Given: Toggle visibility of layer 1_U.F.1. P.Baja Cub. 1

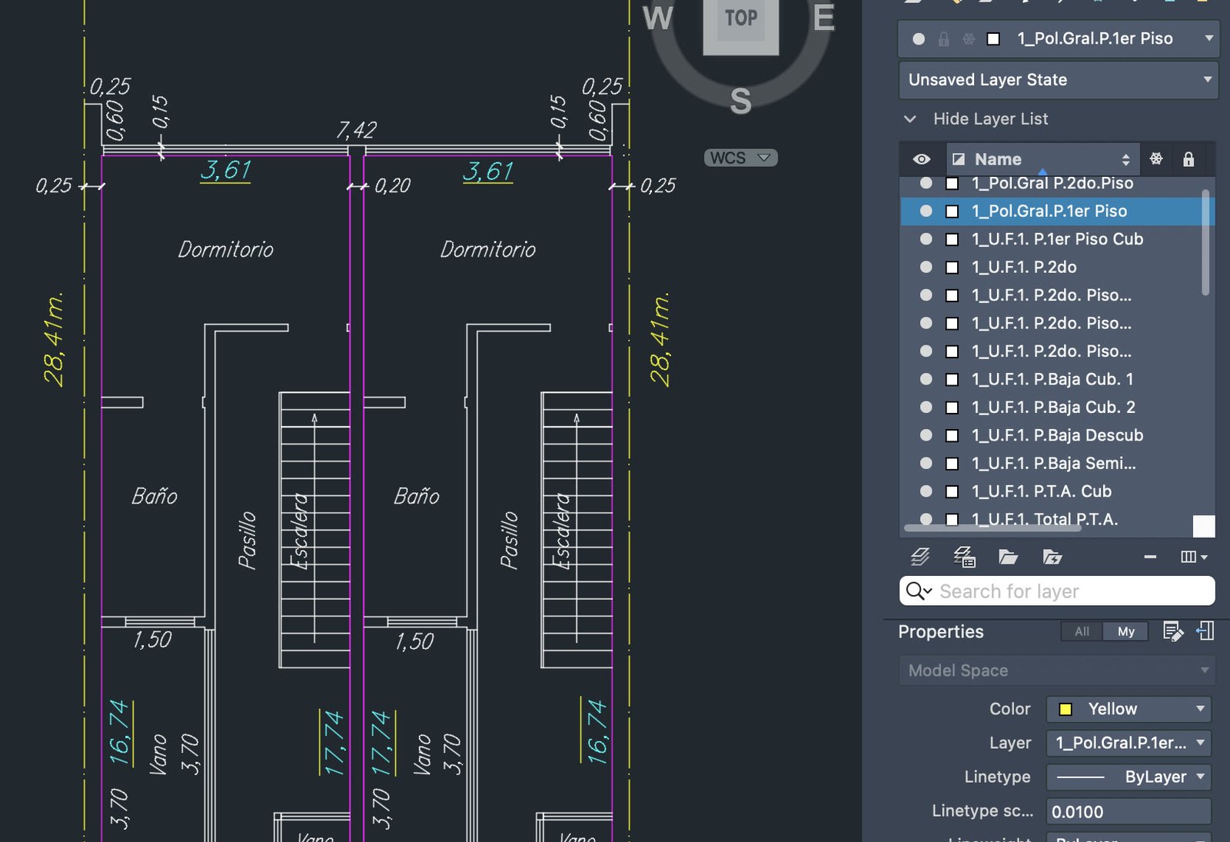Looking at the screenshot, I should point(926,379).
